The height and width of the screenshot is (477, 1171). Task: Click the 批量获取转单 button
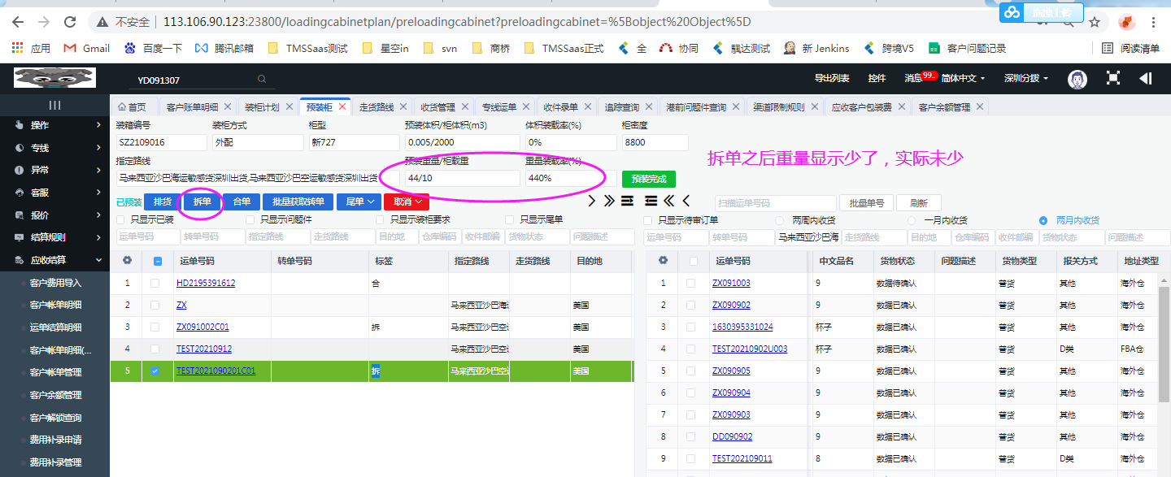coord(298,202)
